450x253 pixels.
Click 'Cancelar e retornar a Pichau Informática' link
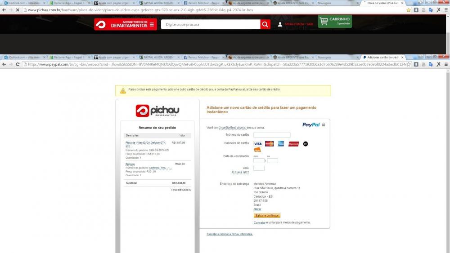click(x=229, y=234)
